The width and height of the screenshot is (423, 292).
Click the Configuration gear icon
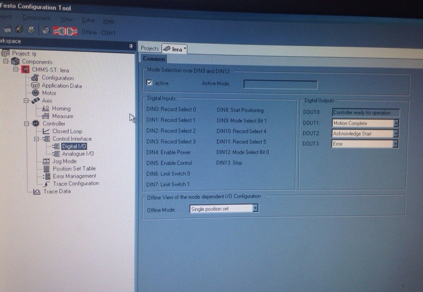click(35, 78)
